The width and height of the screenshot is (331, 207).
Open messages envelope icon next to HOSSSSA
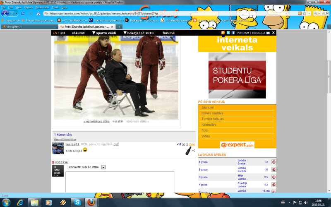point(268,33)
